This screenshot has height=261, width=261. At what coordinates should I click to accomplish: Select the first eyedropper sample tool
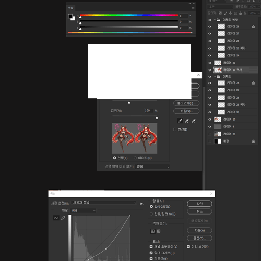pos(180,121)
